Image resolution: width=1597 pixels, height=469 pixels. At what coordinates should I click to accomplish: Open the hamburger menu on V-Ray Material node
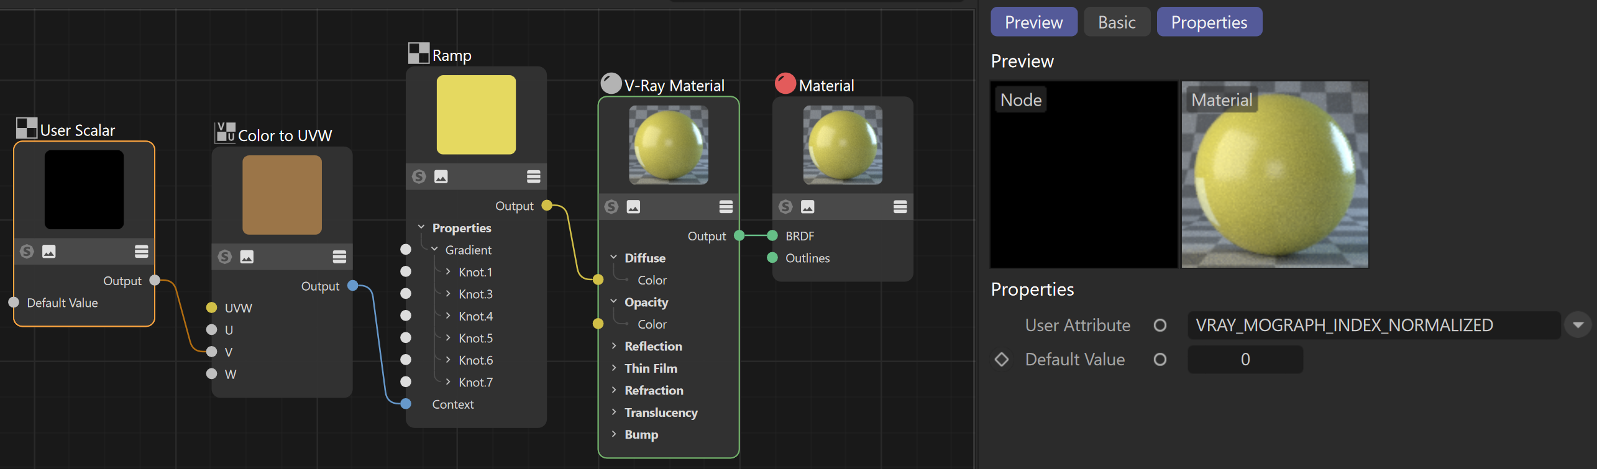pos(726,207)
